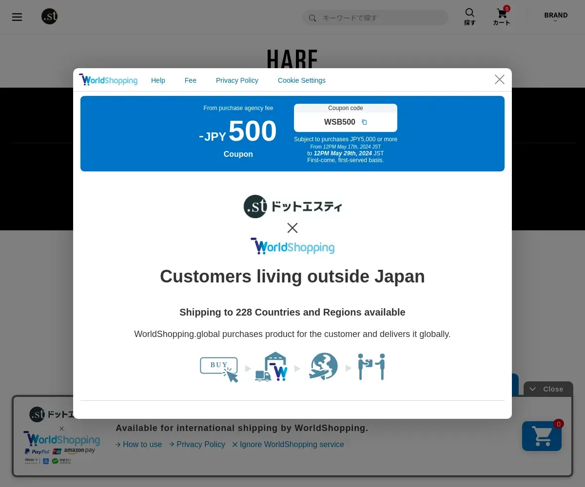Screen dimensions: 585x487
Task: Close the WorldShopping popup
Action: 500,79
